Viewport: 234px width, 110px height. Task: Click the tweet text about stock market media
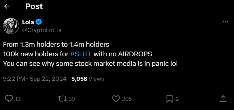point(90,64)
